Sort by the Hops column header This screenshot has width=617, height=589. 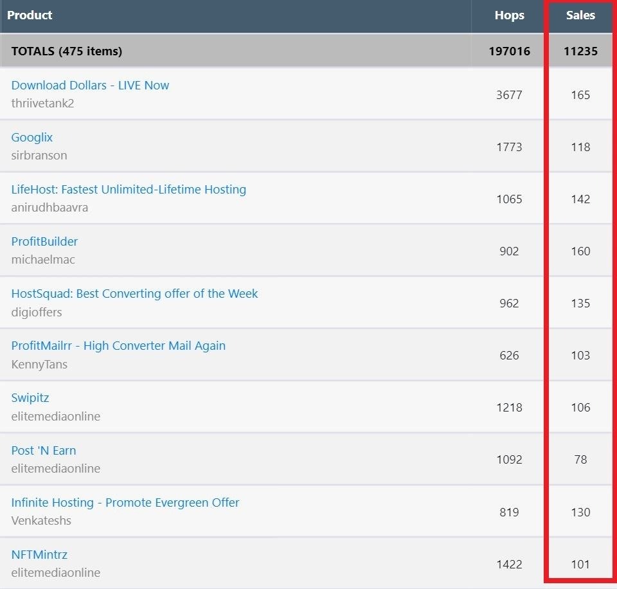[509, 15]
